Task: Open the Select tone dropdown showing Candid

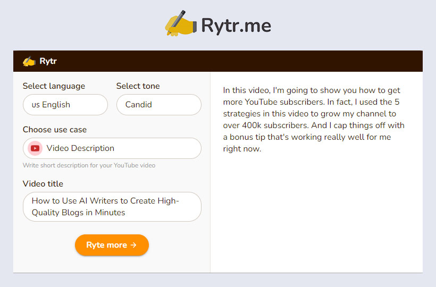Action: click(x=159, y=105)
